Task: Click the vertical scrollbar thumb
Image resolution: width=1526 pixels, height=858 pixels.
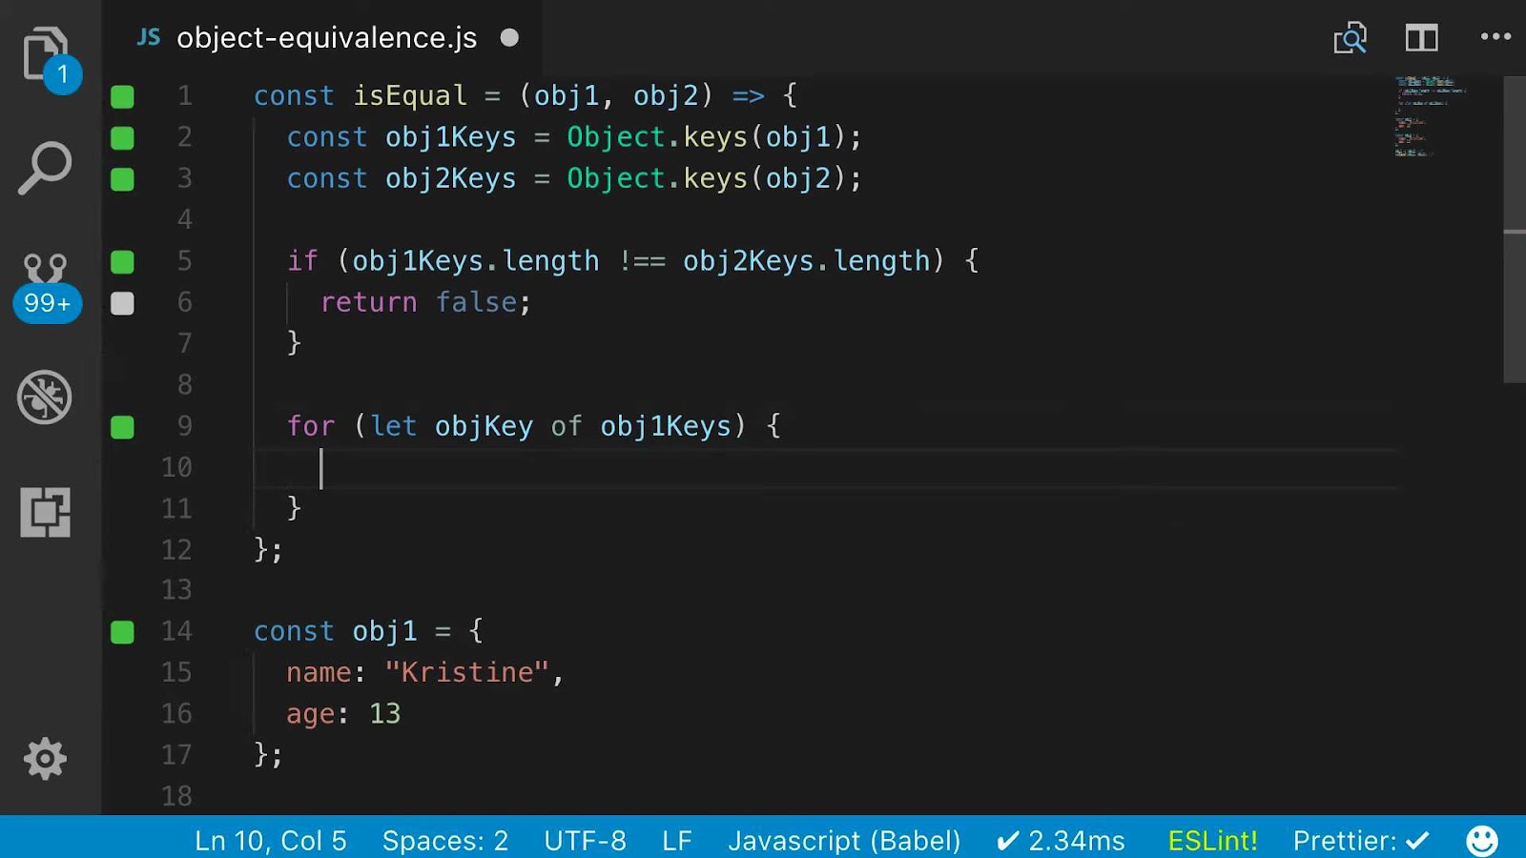Action: click(x=1515, y=229)
